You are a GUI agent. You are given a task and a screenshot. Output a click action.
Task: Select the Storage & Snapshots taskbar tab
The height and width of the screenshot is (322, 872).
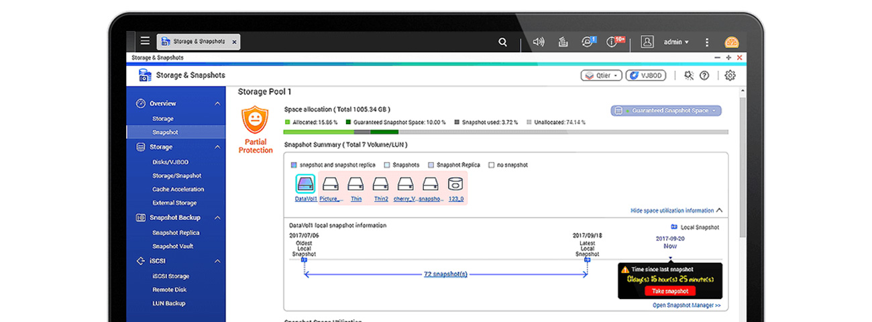pyautogui.click(x=199, y=42)
